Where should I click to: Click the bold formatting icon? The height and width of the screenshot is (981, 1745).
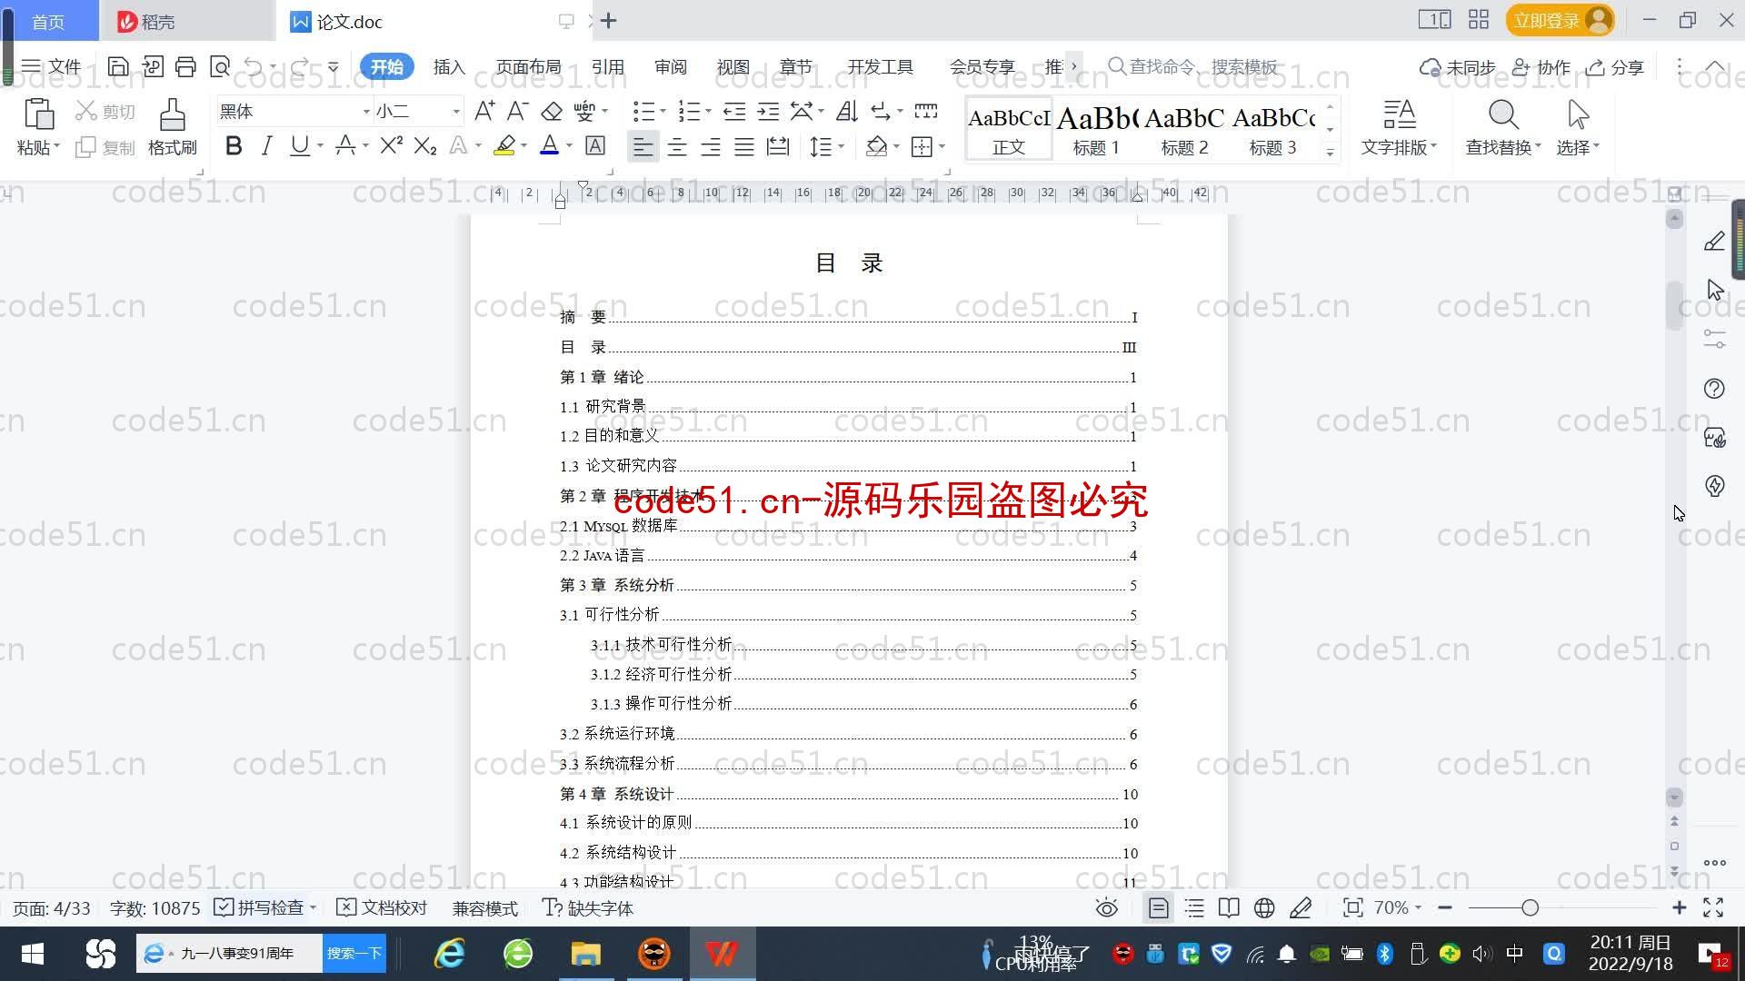(x=234, y=146)
